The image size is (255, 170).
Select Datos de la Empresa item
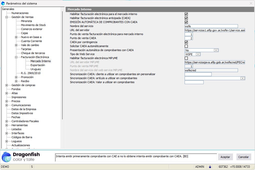point(24,109)
